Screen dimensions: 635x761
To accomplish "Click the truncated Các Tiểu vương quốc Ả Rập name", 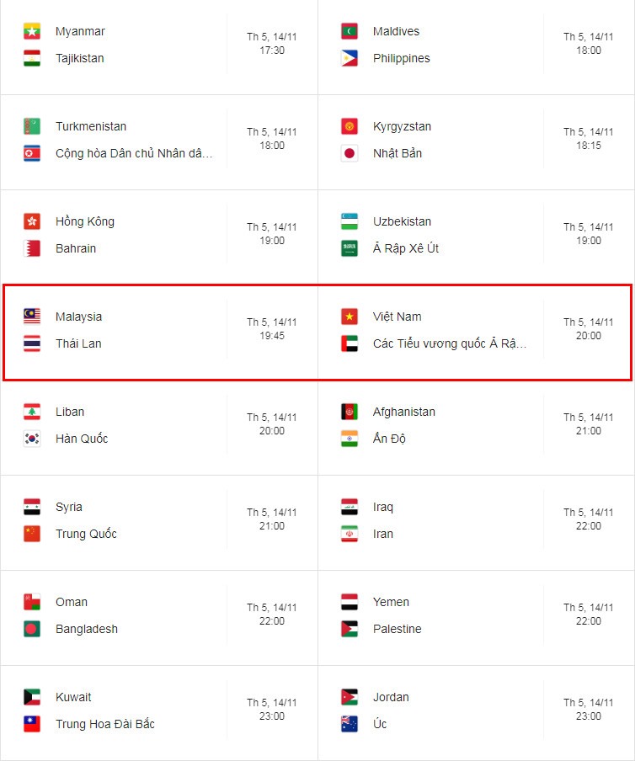I will (x=450, y=343).
